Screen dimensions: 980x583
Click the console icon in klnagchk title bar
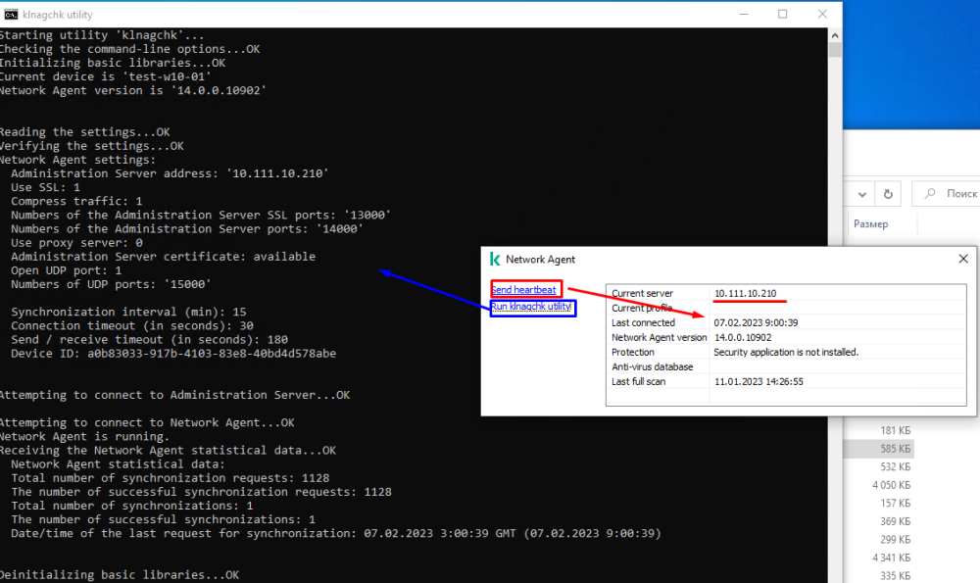(x=11, y=15)
